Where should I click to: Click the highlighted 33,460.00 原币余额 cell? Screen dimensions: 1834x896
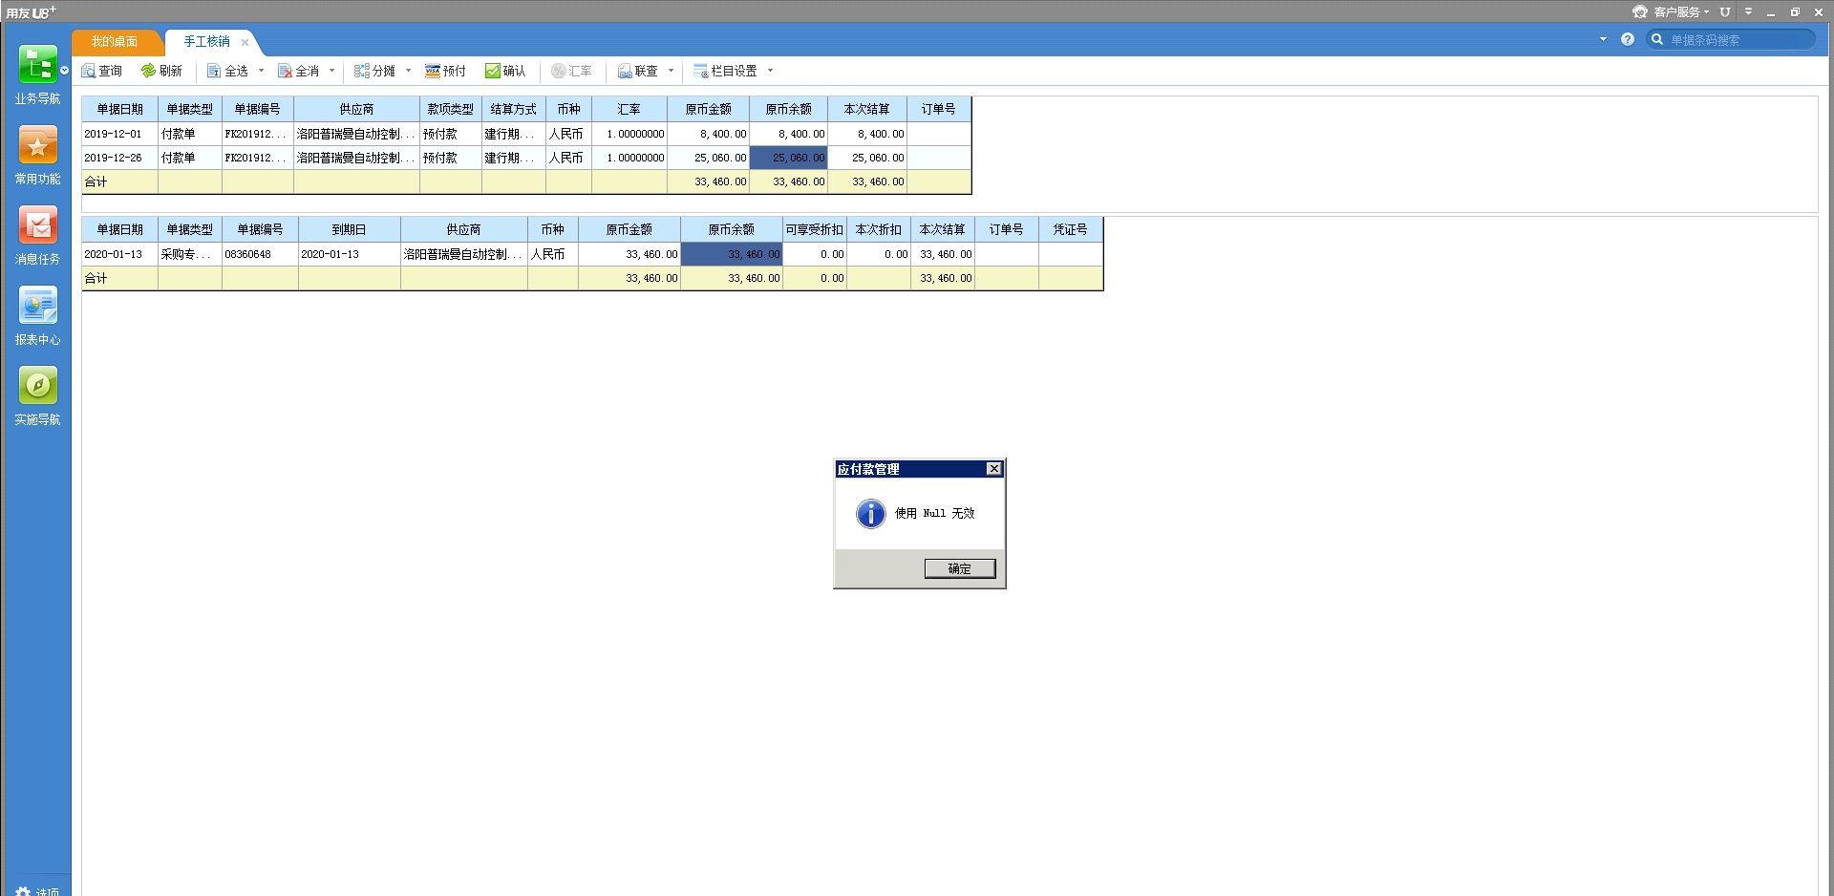point(732,254)
